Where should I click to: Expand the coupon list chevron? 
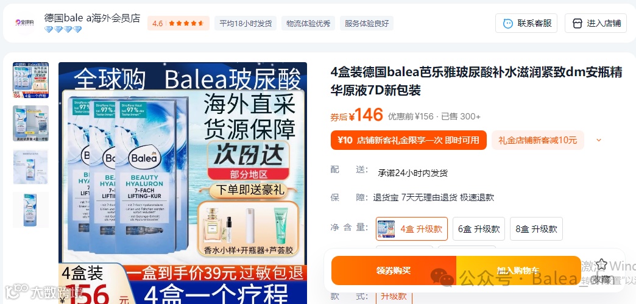pyautogui.click(x=599, y=141)
